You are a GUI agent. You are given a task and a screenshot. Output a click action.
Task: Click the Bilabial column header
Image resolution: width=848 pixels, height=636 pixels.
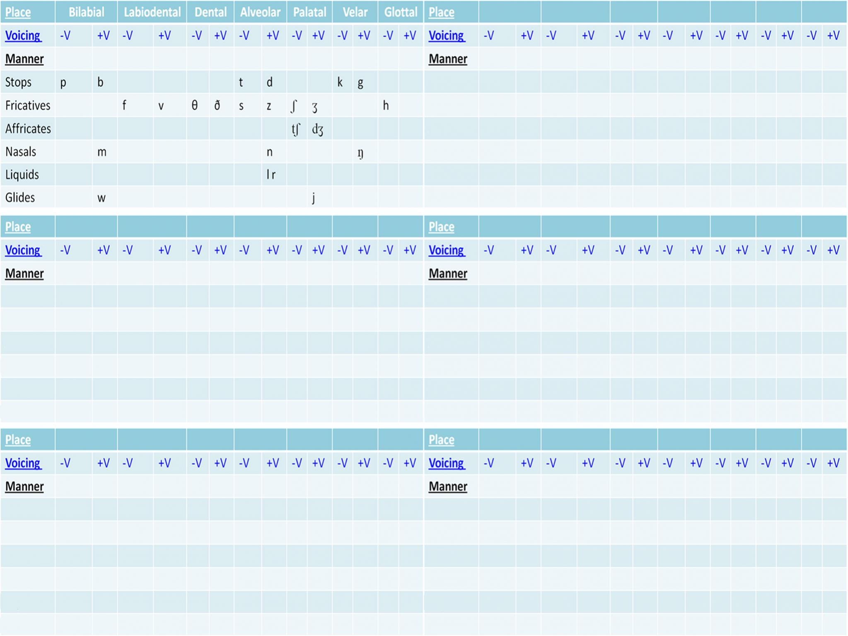click(86, 12)
